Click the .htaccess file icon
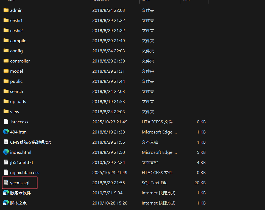The height and width of the screenshot is (210, 265). pyautogui.click(x=6, y=122)
